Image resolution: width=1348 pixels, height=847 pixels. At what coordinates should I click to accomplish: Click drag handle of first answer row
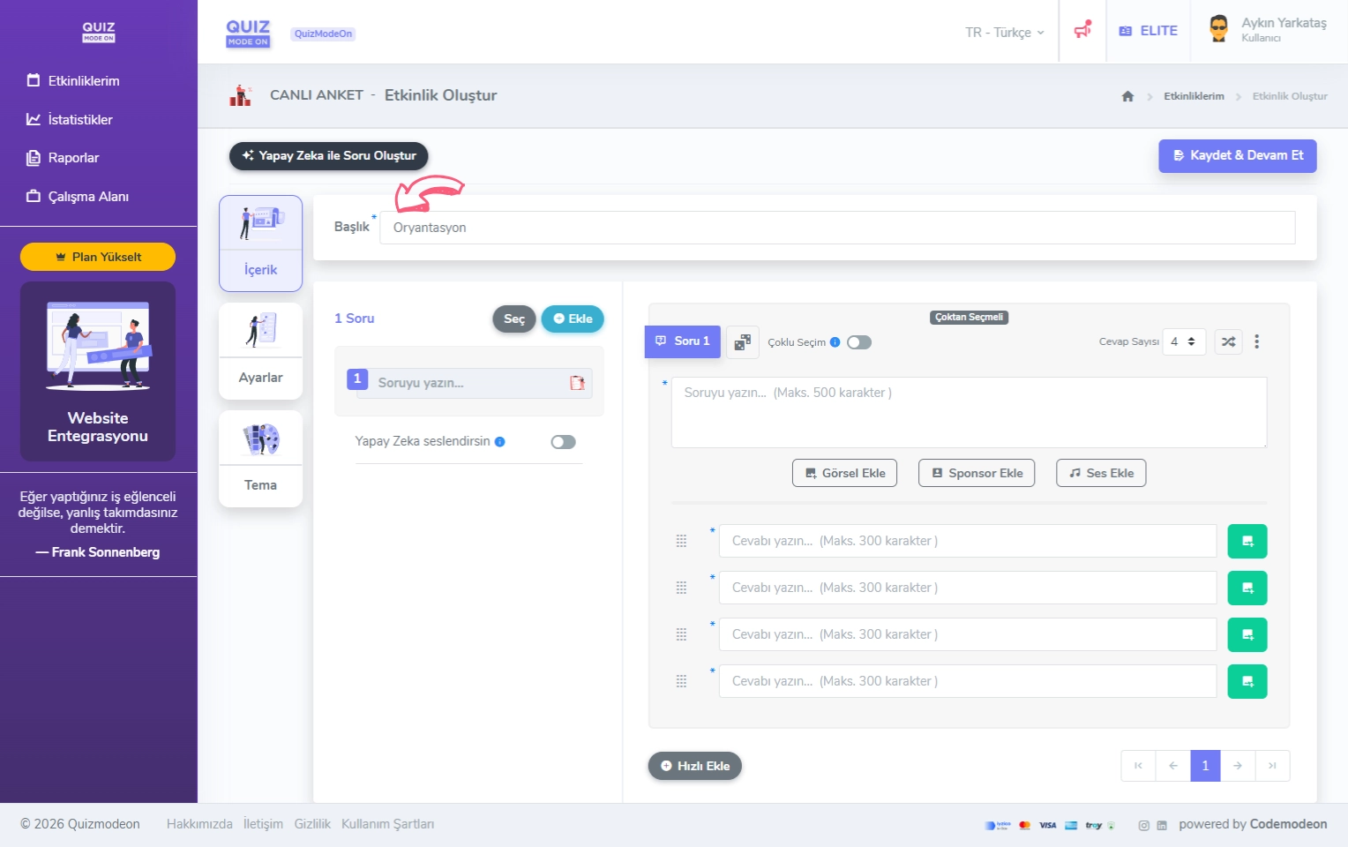(x=681, y=541)
